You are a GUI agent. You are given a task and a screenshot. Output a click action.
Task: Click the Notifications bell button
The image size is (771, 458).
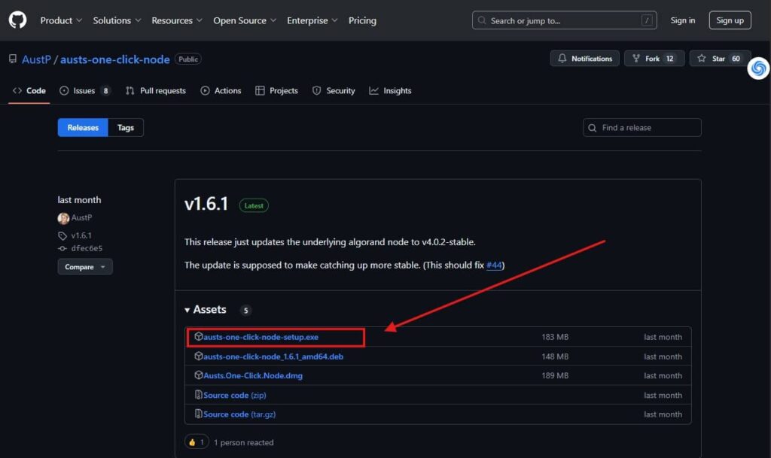tap(585, 59)
